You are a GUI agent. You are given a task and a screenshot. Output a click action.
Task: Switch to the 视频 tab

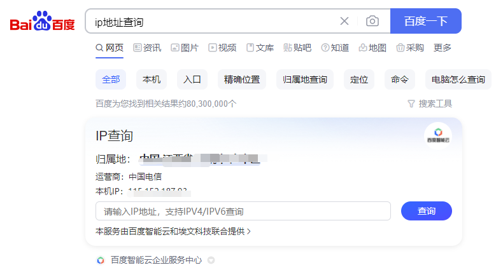(x=222, y=48)
